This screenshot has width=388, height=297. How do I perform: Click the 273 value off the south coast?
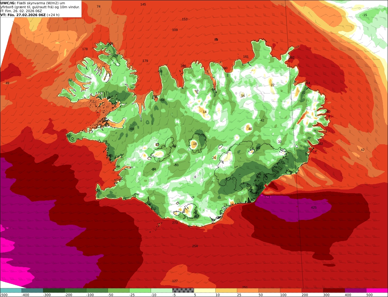tap(175, 223)
